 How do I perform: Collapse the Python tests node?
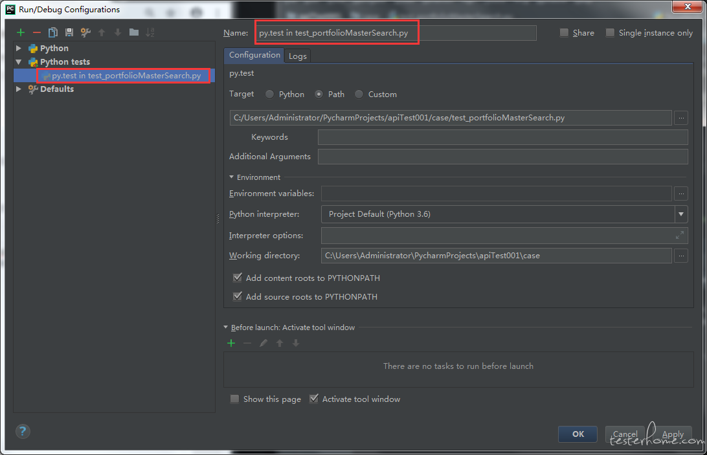coord(19,61)
